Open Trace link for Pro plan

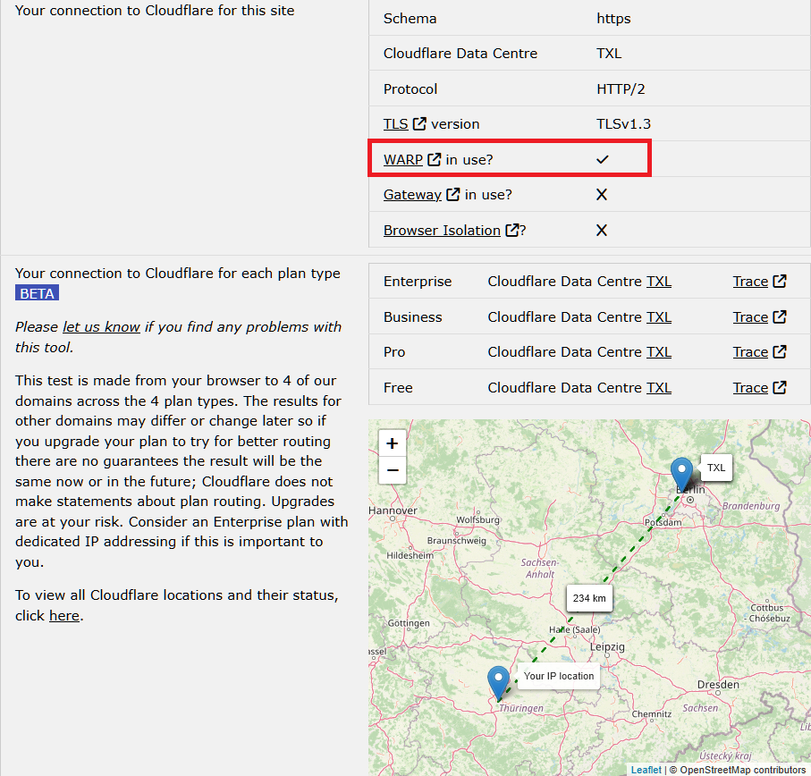750,352
